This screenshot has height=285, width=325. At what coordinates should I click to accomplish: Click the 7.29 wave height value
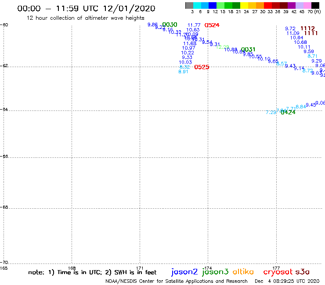[271, 112]
